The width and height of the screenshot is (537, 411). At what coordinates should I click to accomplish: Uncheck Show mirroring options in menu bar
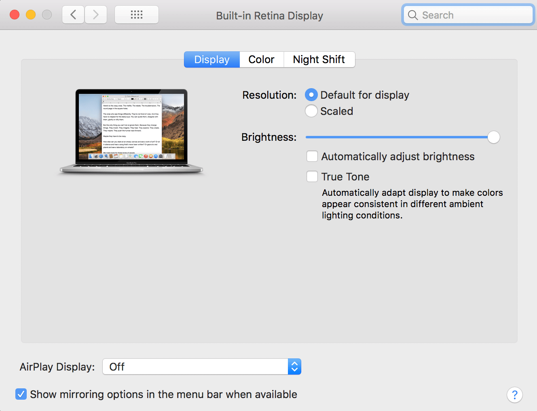click(21, 394)
